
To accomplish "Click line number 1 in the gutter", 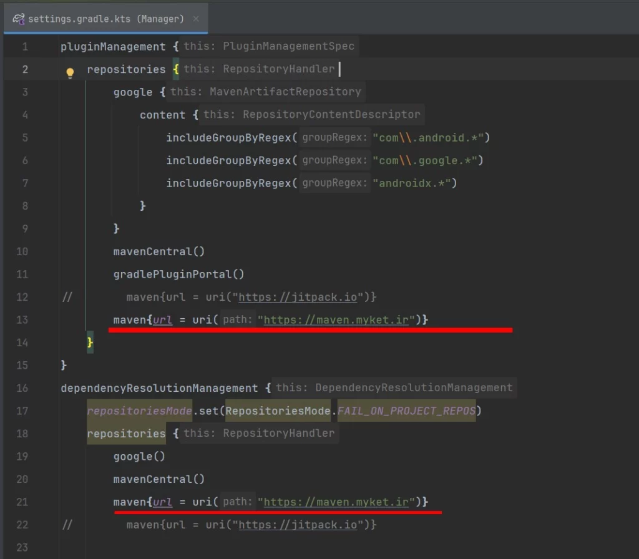I will [x=25, y=47].
